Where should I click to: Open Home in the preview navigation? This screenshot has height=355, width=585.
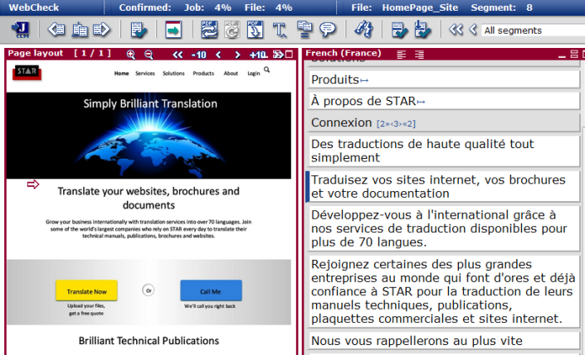pyautogui.click(x=122, y=74)
